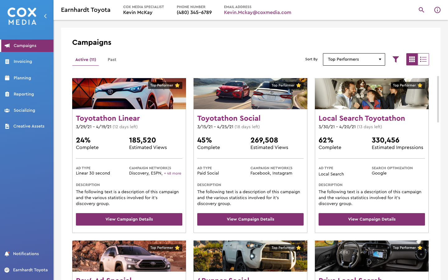The width and height of the screenshot is (448, 280).
Task: Click the '45%' complete value
Action: point(204,140)
